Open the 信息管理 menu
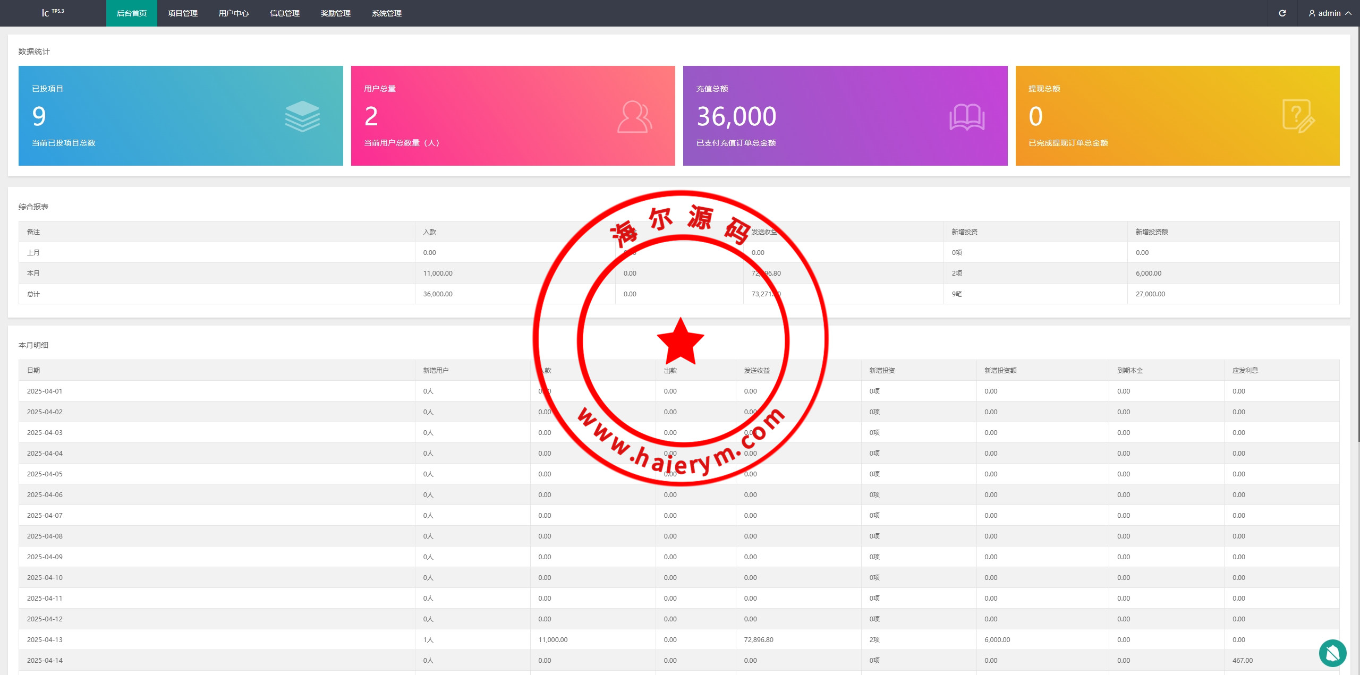Image resolution: width=1360 pixels, height=675 pixels. pos(285,13)
